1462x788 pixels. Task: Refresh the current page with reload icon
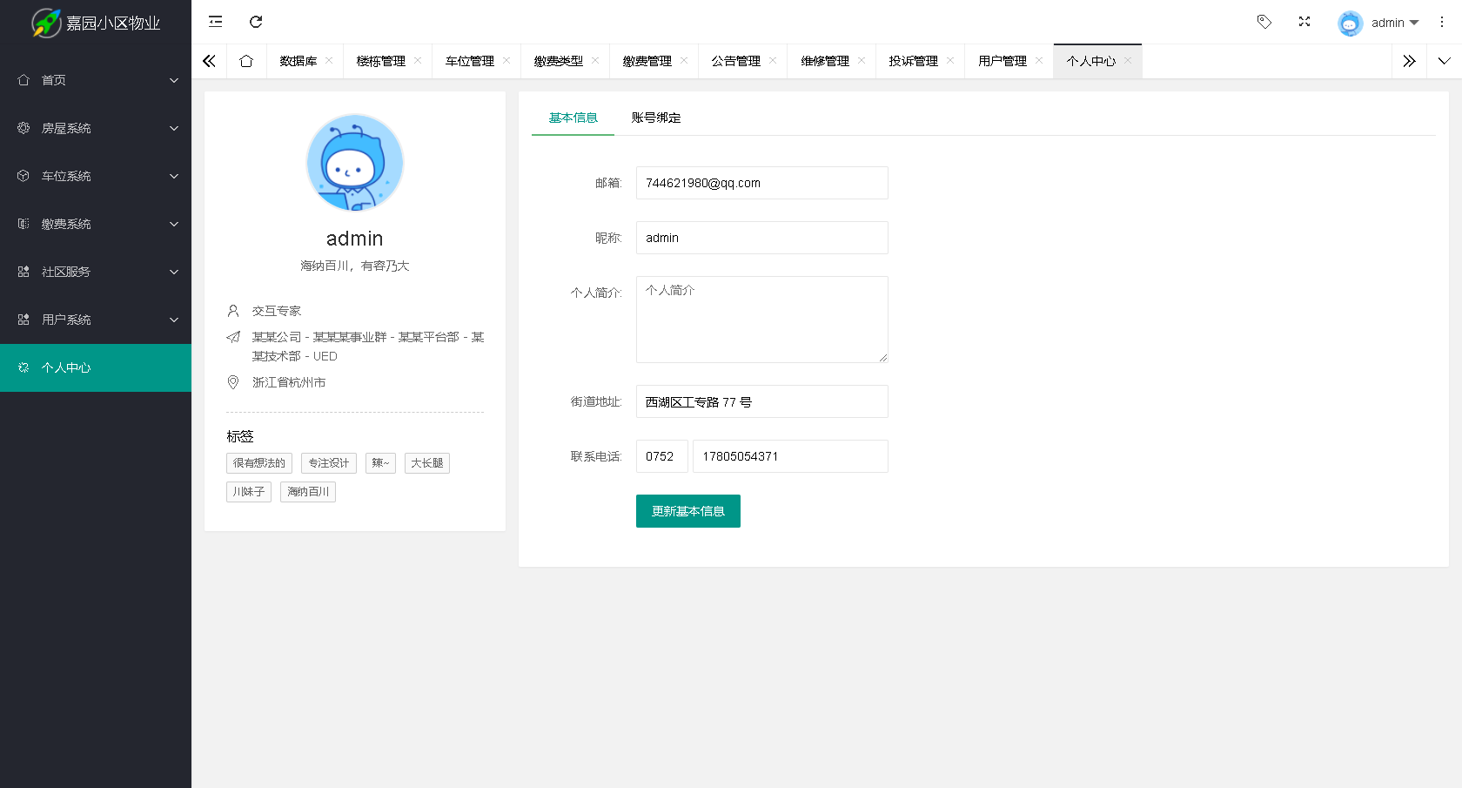[255, 22]
